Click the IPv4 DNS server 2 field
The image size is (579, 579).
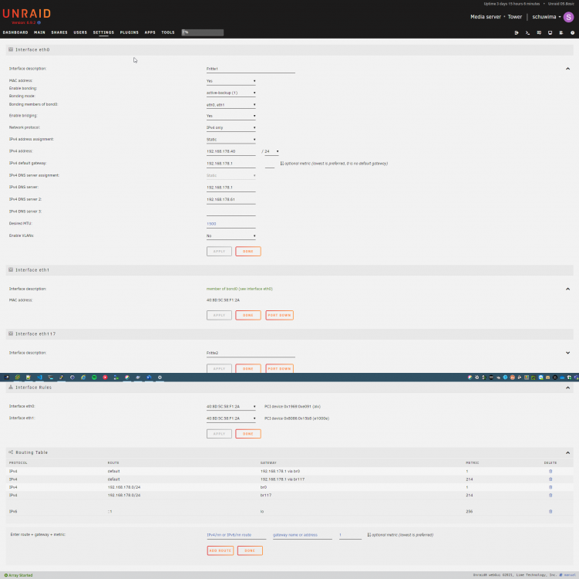(x=231, y=199)
